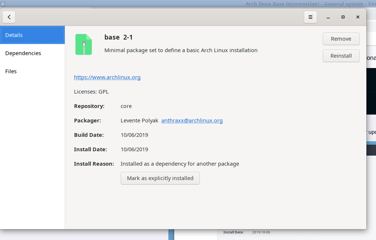Select the Details tab in sidebar
The image size is (376, 240).
pyautogui.click(x=32, y=35)
